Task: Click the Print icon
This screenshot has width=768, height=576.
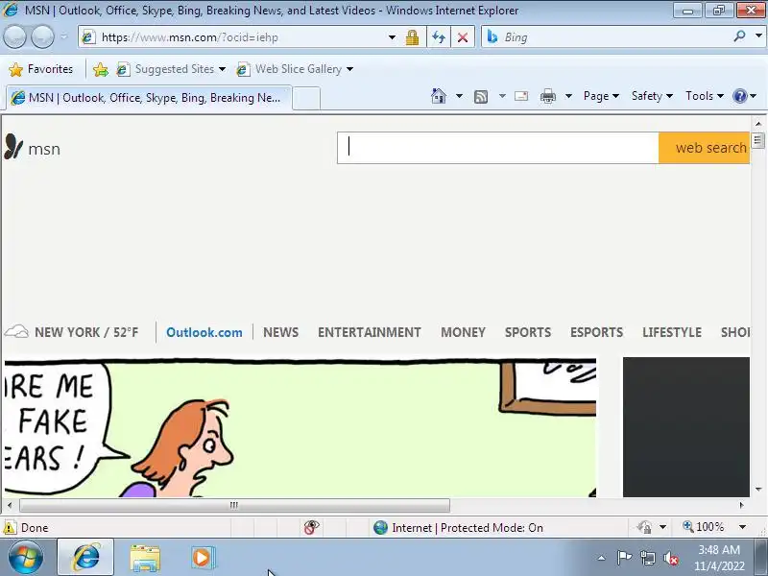Action: click(548, 96)
